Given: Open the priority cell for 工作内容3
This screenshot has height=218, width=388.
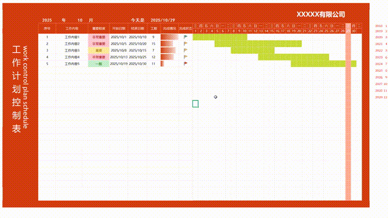Looking at the screenshot, I should [x=98, y=51].
